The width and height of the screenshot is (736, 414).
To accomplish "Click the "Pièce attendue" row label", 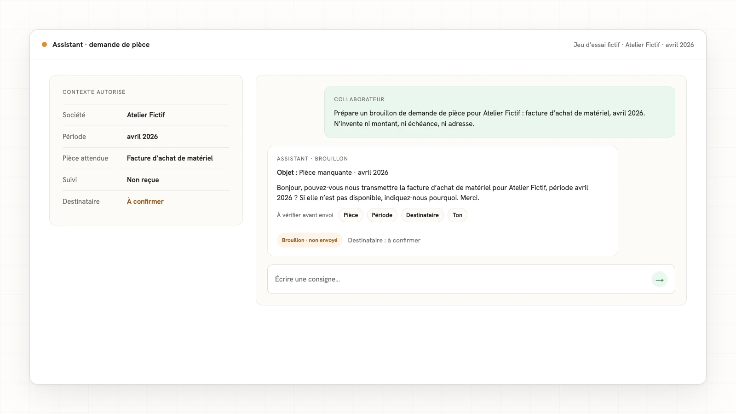I will tap(85, 158).
